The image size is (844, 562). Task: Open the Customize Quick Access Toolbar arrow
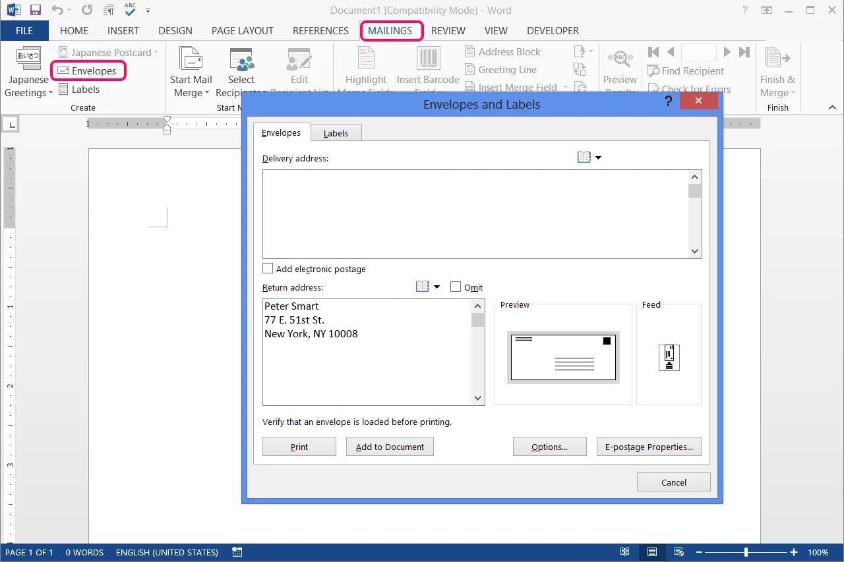coord(148,11)
